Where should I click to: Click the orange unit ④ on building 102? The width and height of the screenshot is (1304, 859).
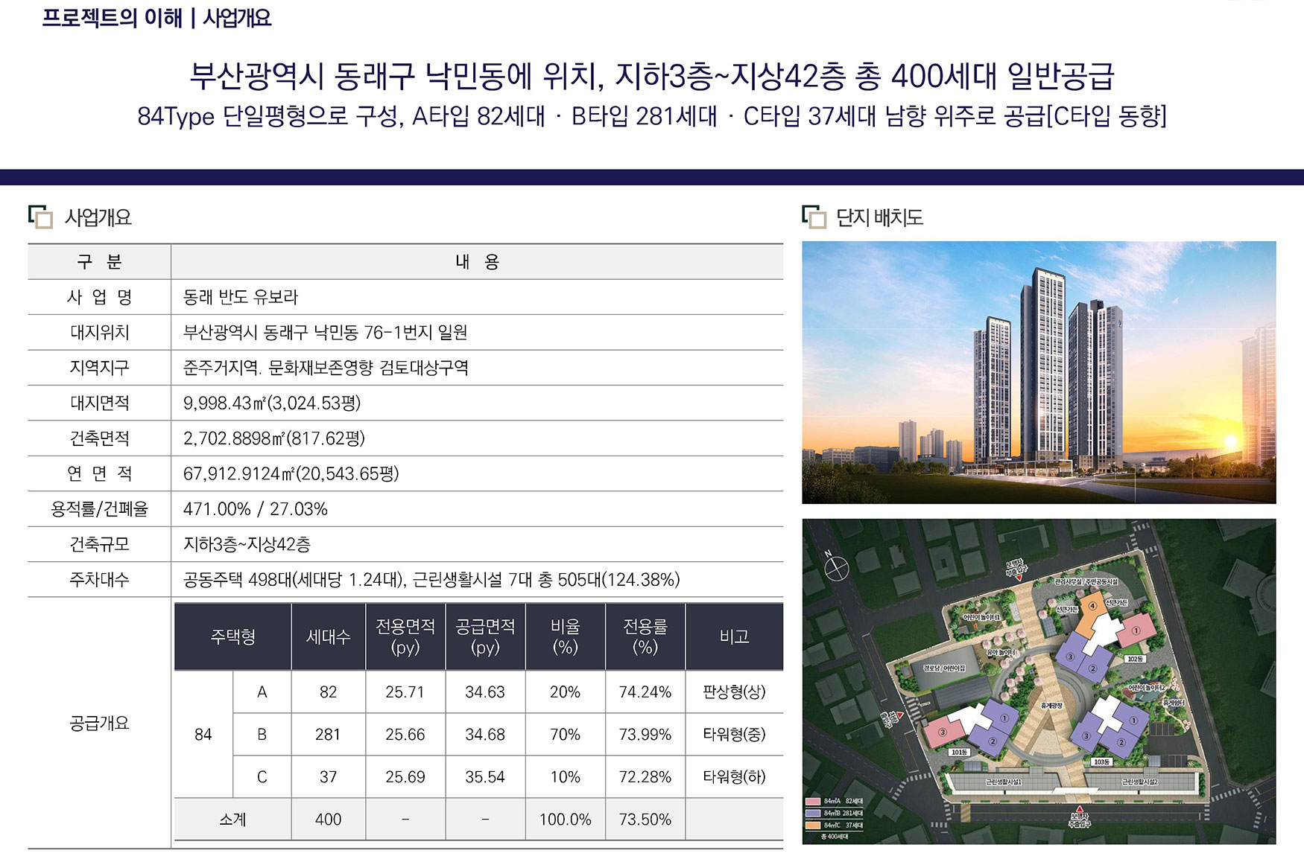[1093, 606]
